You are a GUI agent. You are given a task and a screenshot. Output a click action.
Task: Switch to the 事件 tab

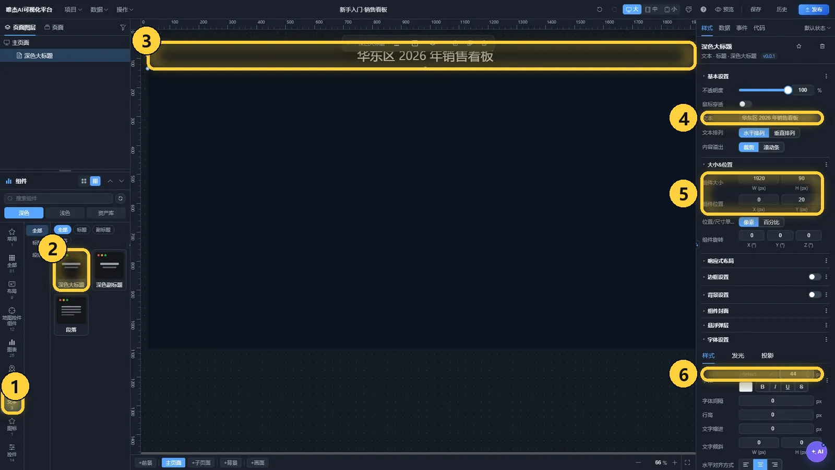click(x=742, y=28)
